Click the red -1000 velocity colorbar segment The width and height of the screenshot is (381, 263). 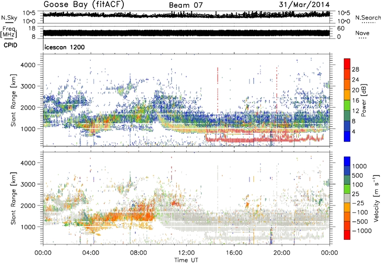pos(347,235)
